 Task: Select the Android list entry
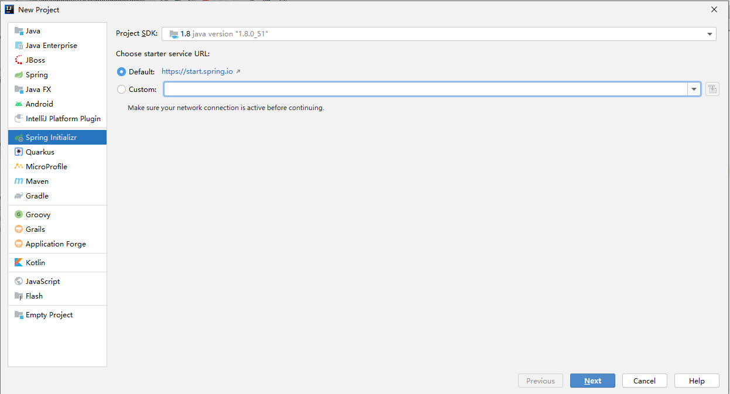(57, 104)
